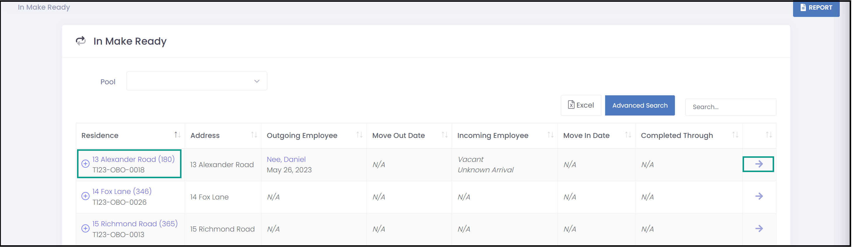Select the T123-OBO-0026 code text
The height and width of the screenshot is (247, 852).
119,202
